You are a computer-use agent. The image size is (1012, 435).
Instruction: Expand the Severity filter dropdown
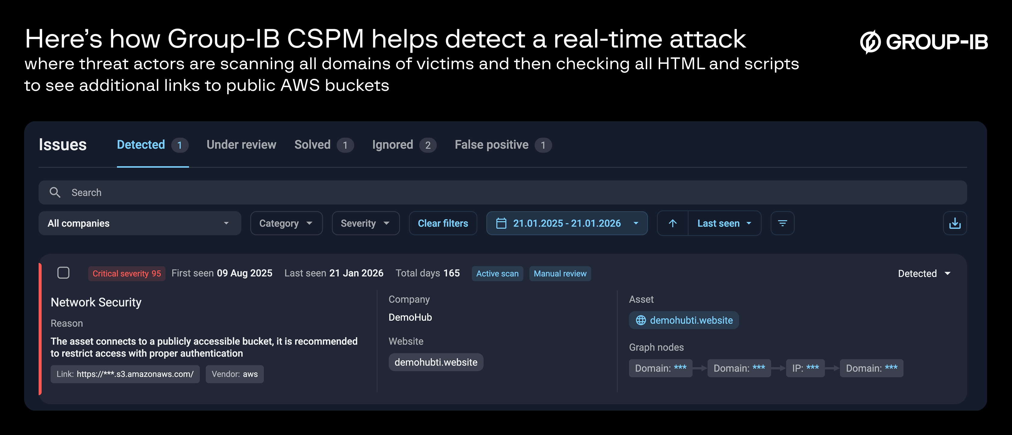point(365,223)
